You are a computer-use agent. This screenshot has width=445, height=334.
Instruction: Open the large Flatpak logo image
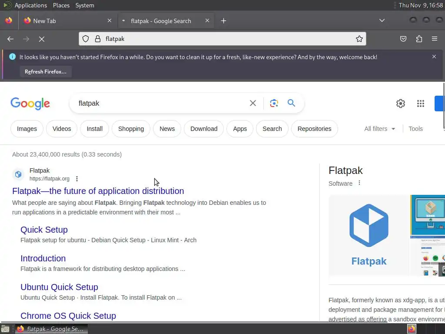(x=369, y=235)
